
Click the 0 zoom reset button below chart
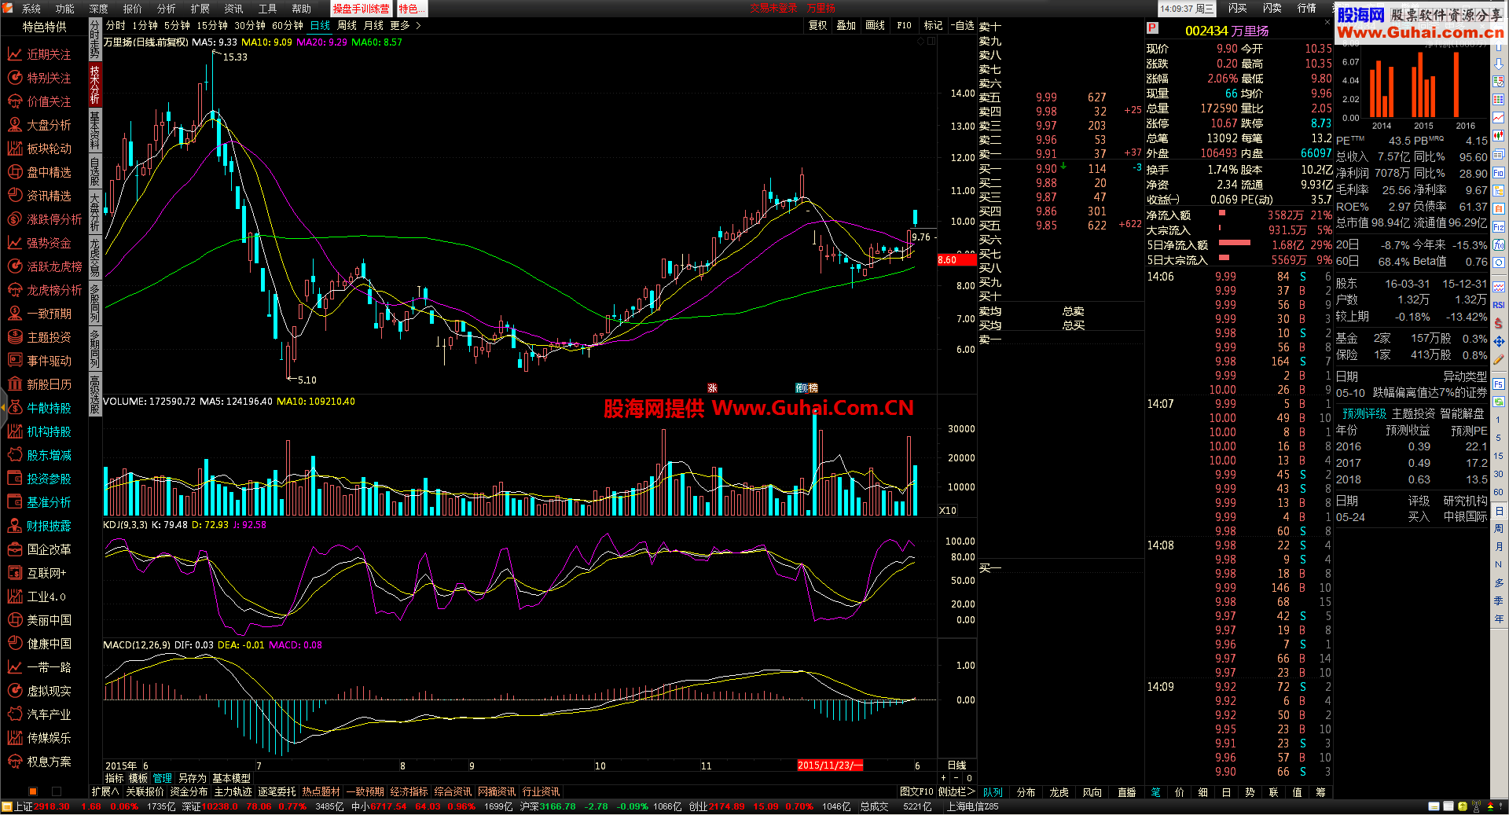point(969,778)
